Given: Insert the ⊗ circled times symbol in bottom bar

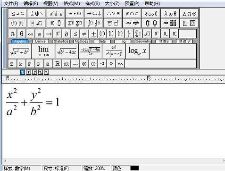Looking at the screenshot, I should coord(84,64).
